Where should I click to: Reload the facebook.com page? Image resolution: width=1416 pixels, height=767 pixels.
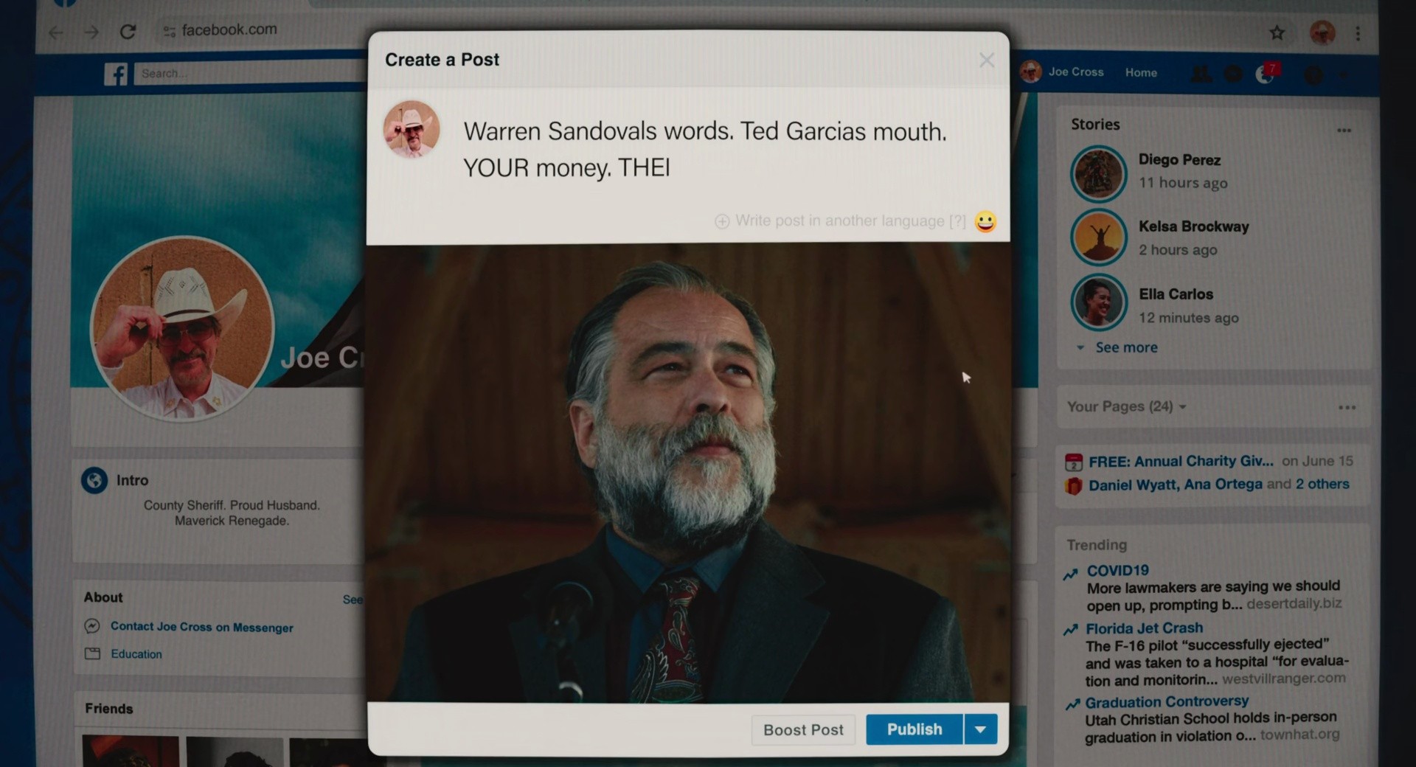pos(128,32)
